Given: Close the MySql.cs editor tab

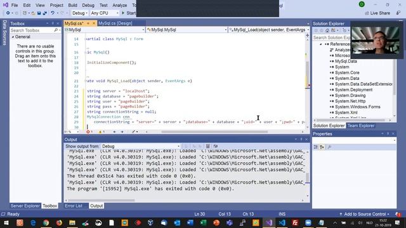Looking at the screenshot, I should coord(94,23).
